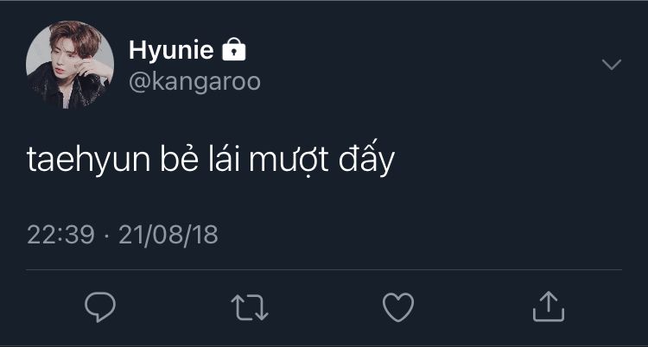Click the 22:39 time of the tweet

pyautogui.click(x=60, y=235)
